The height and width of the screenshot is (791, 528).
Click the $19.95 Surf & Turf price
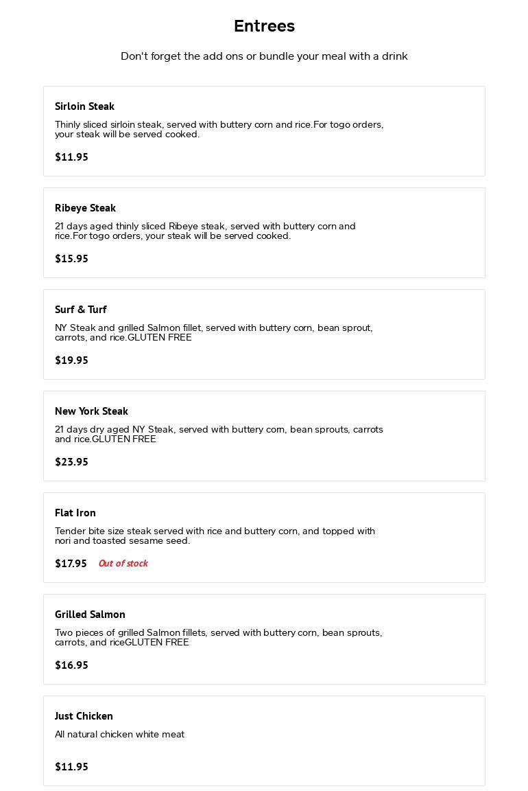[71, 360]
